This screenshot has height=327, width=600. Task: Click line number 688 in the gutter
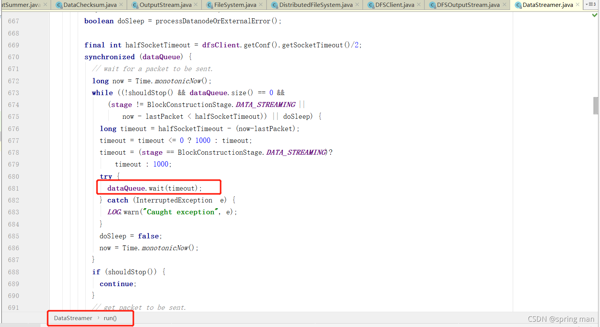click(13, 272)
